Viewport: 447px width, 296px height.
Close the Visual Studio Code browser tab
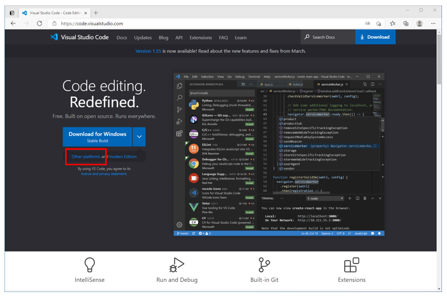pos(86,13)
